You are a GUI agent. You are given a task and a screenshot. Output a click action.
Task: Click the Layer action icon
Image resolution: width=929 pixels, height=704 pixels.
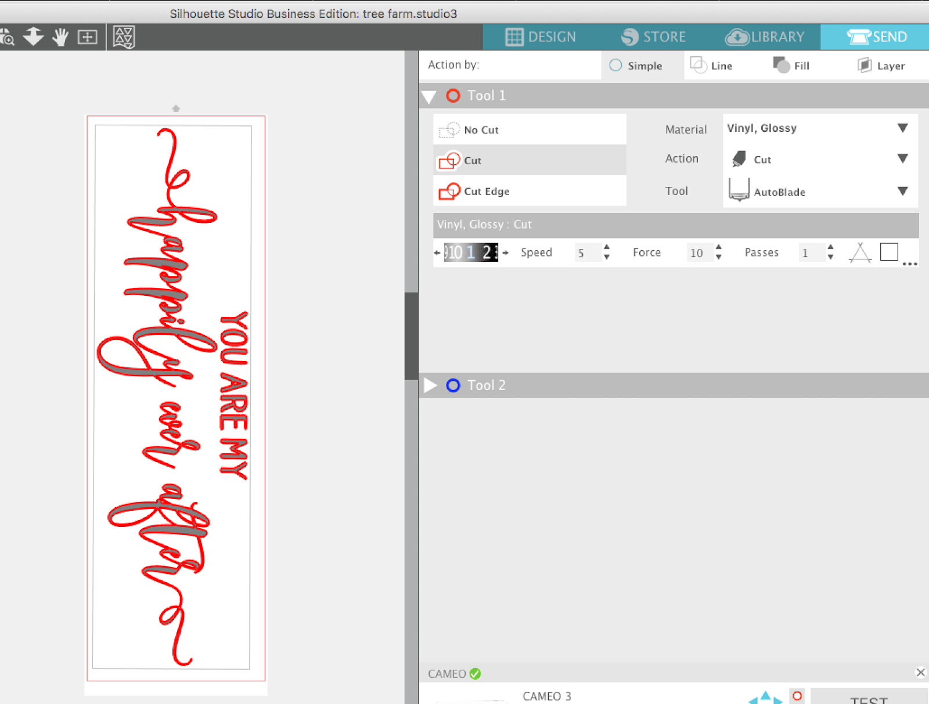coord(865,65)
